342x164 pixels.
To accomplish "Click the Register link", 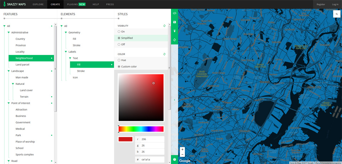I will [x=321, y=4].
